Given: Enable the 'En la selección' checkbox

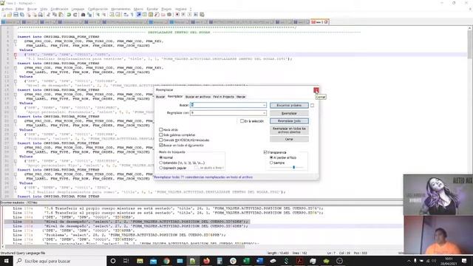Looking at the screenshot, I should point(242,121).
